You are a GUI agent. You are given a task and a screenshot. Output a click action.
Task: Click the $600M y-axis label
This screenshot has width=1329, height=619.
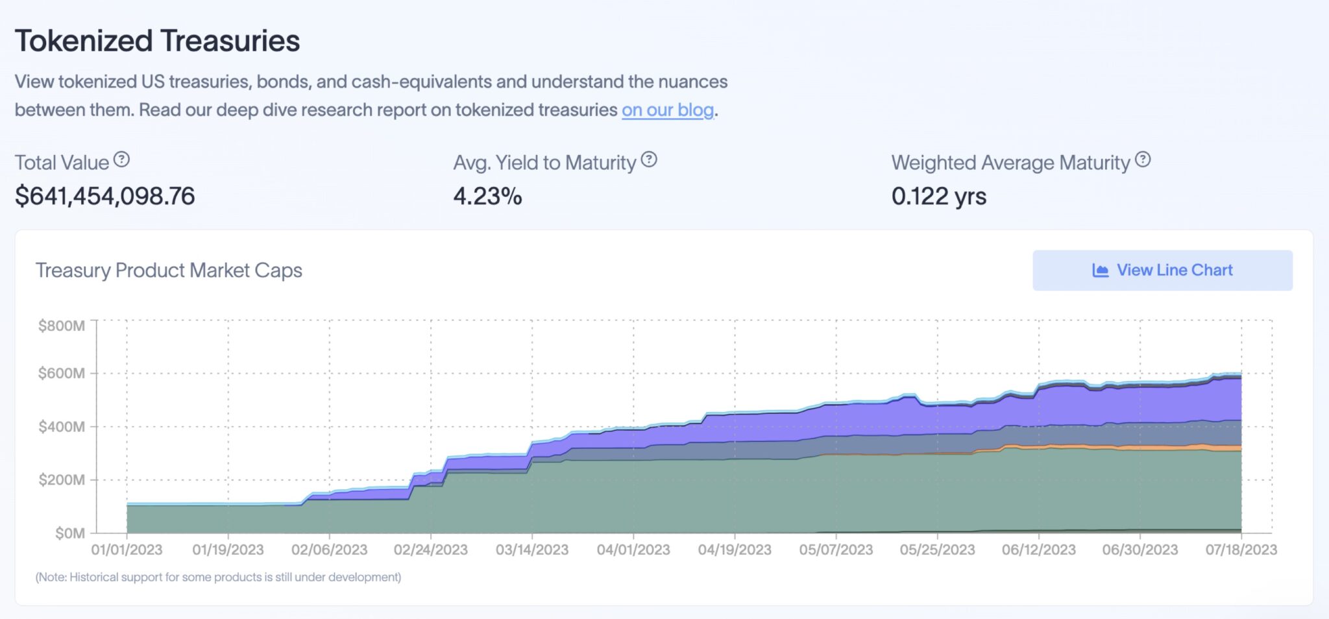coord(62,373)
